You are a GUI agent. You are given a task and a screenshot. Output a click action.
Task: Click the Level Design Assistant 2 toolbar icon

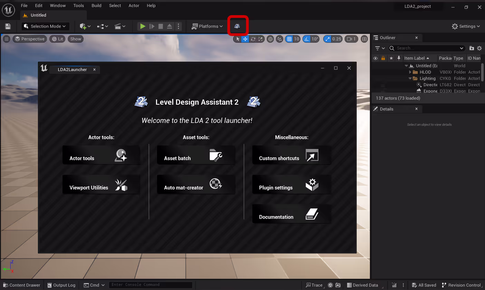click(x=237, y=26)
